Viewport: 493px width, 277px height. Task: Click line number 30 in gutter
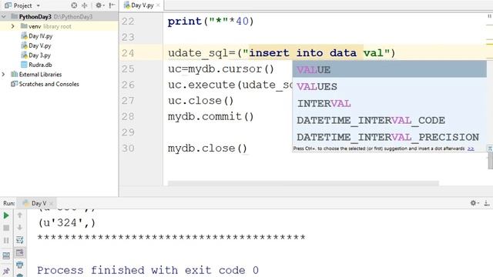[128, 149]
